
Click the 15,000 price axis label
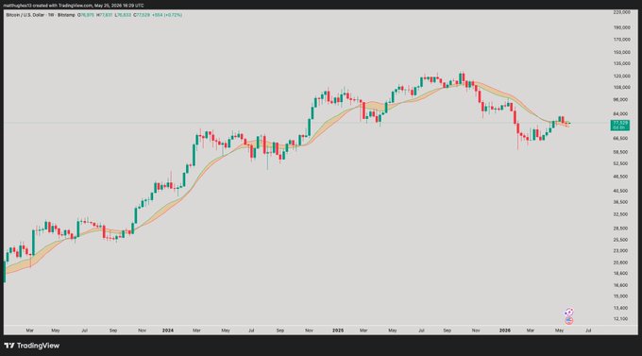click(621, 297)
